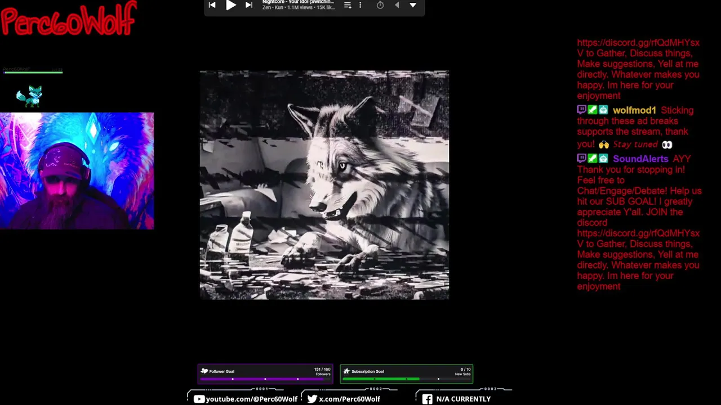Click the Subscription Goal star icon
Image resolution: width=721 pixels, height=405 pixels.
coord(346,371)
